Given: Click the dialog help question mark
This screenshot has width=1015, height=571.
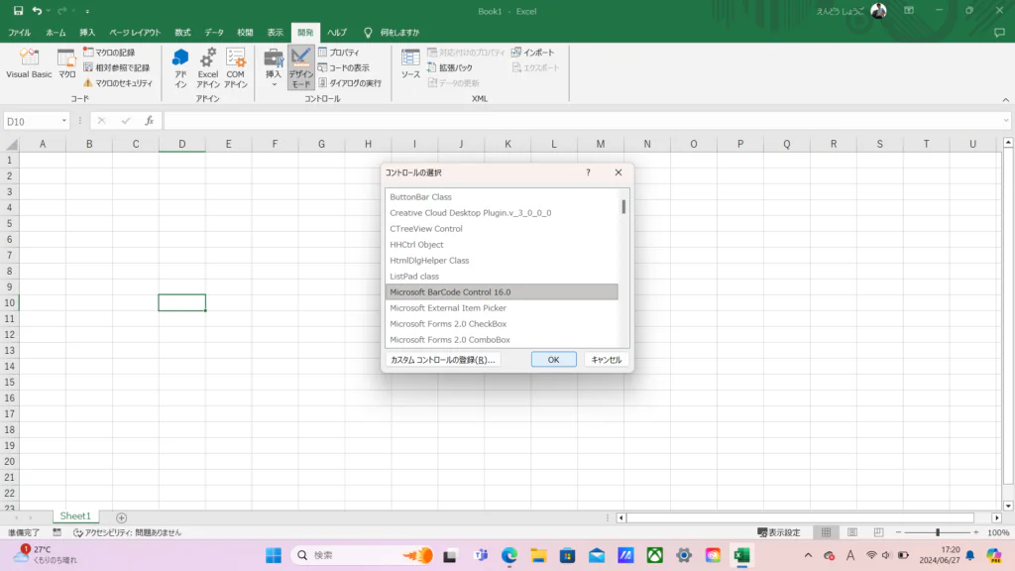Looking at the screenshot, I should [588, 172].
